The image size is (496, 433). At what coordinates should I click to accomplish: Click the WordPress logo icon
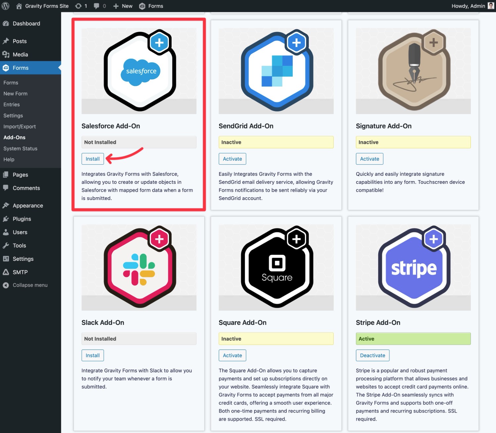6,6
